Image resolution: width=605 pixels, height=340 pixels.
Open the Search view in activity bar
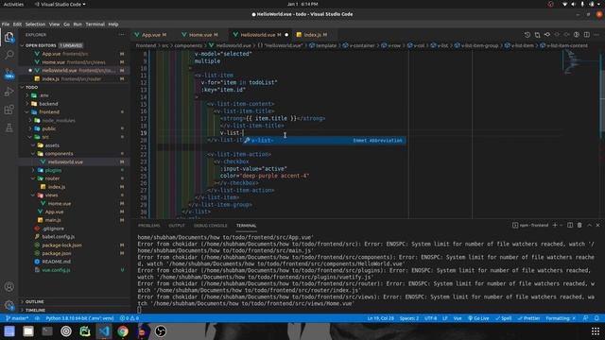point(9,55)
